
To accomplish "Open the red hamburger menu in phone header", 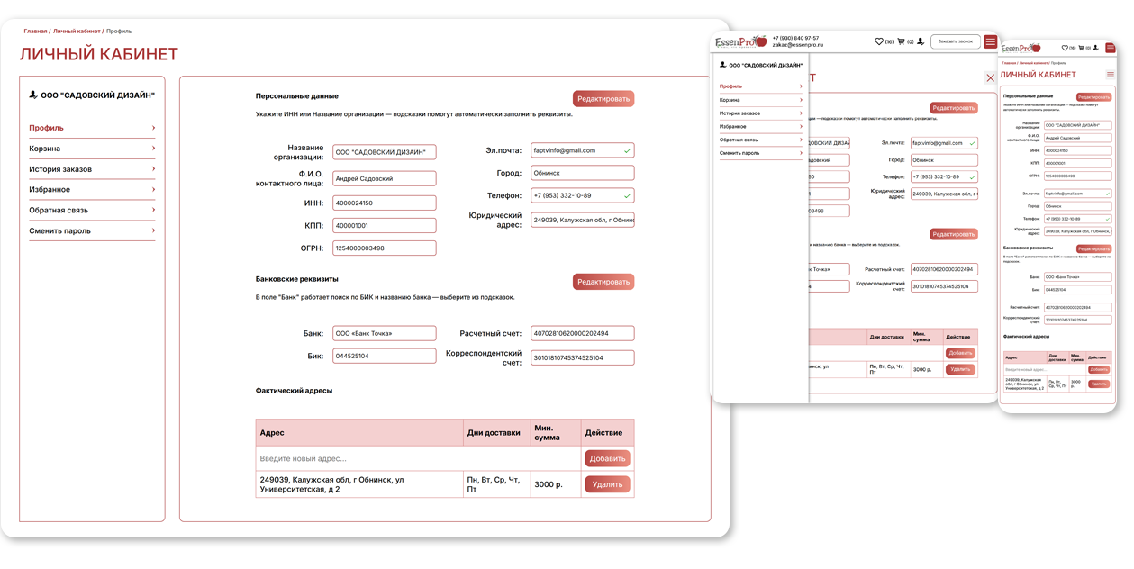I will coord(1111,48).
